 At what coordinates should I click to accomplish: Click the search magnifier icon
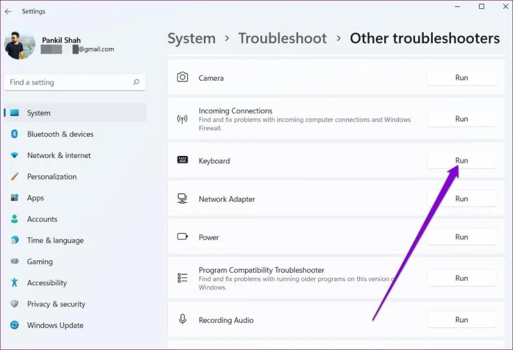pyautogui.click(x=136, y=82)
